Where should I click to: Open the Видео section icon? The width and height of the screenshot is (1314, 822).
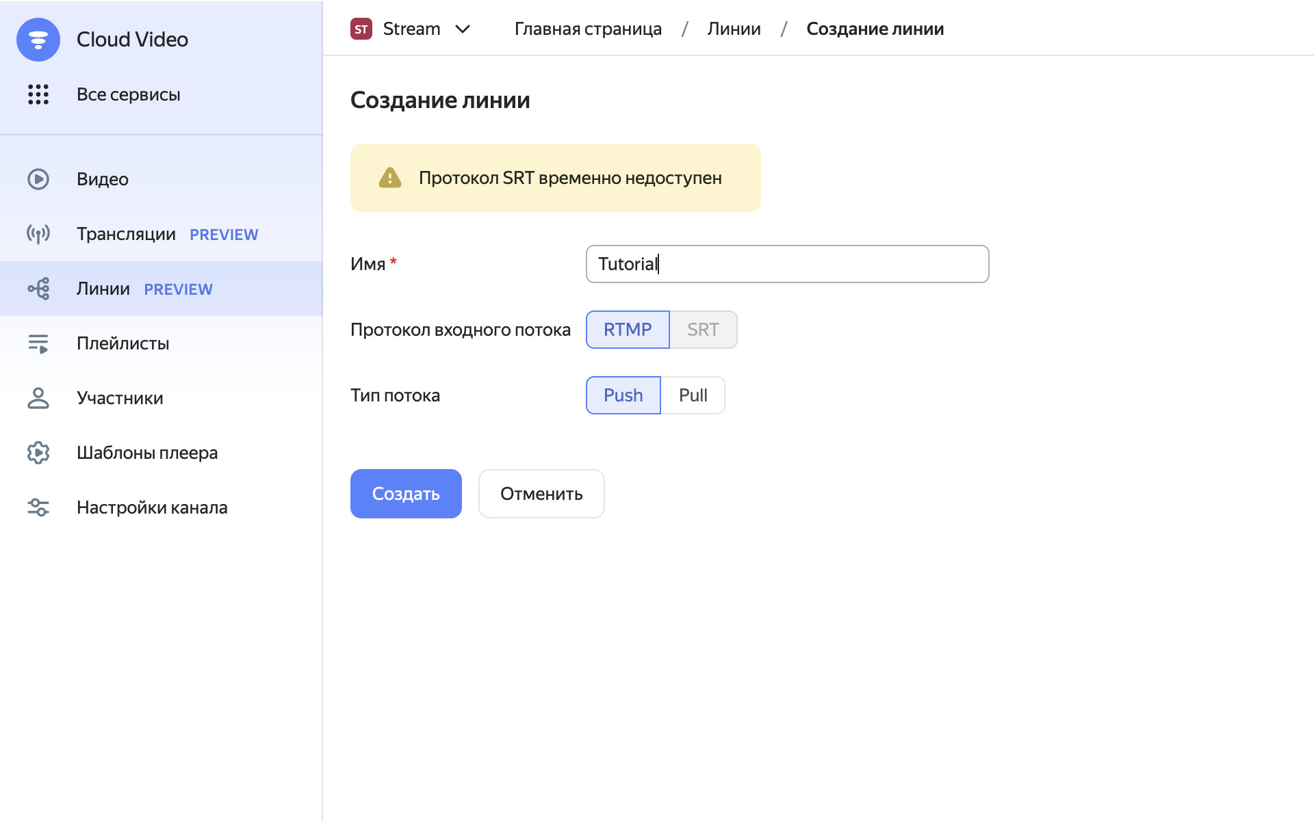[38, 179]
